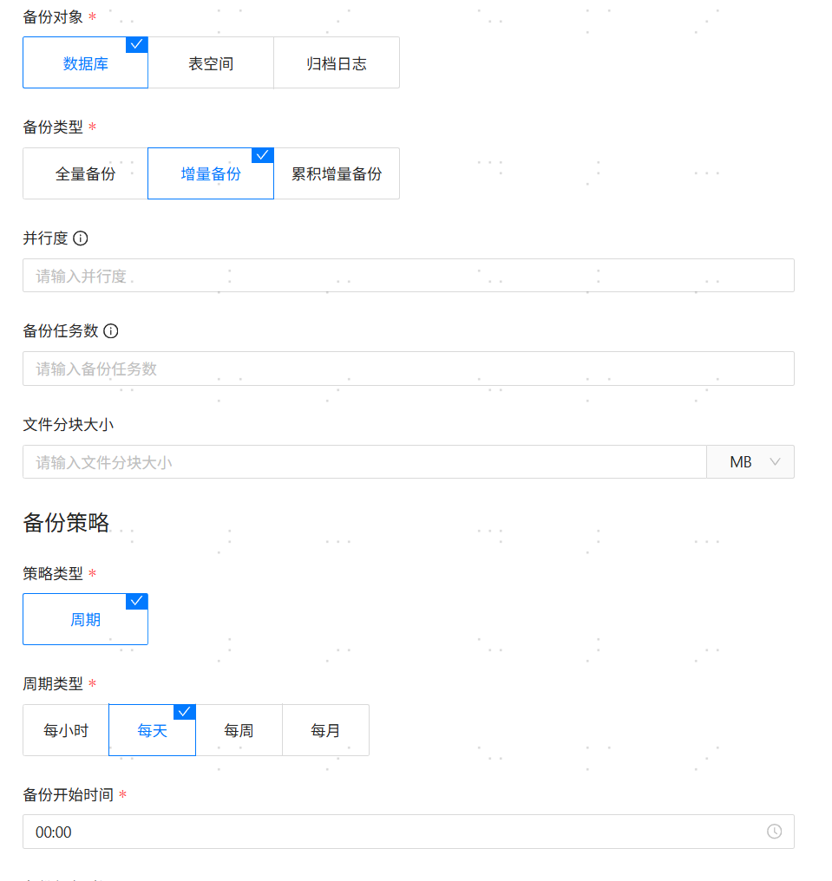The width and height of the screenshot is (832, 881).
Task: Click the info icon next to 并行度
Action: click(81, 238)
